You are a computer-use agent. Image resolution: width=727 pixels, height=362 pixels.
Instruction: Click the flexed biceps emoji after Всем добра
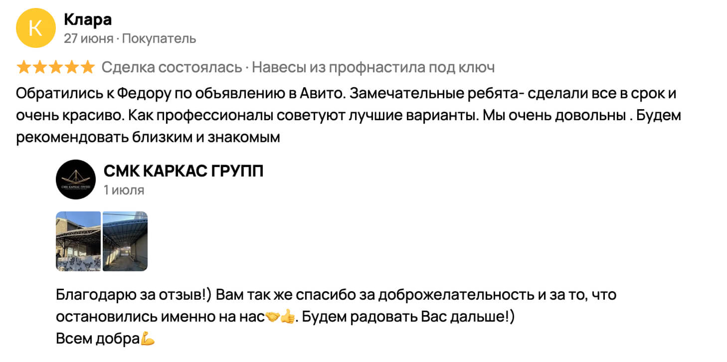[147, 339]
